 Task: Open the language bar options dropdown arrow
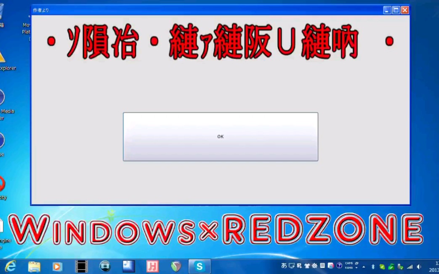coord(357,268)
